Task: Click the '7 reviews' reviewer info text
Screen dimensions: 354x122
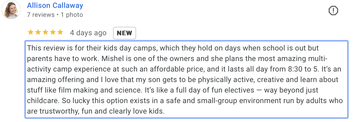Action: point(41,15)
